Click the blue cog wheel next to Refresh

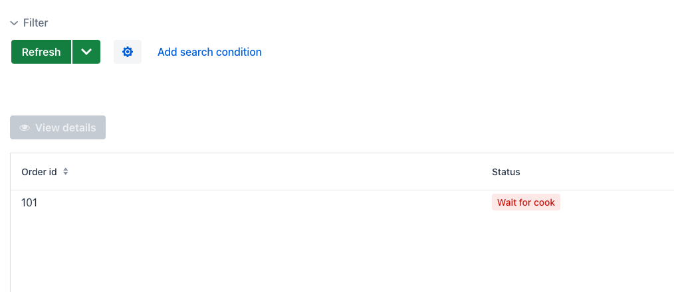coord(128,52)
